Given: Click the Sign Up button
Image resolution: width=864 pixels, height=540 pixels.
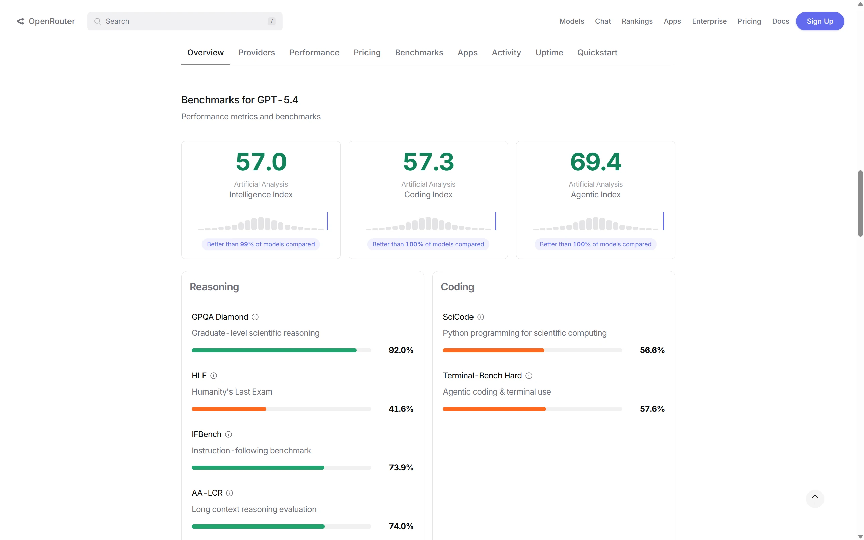Looking at the screenshot, I should [x=819, y=21].
